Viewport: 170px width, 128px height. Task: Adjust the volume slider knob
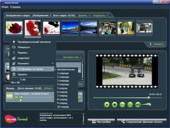coord(150,105)
